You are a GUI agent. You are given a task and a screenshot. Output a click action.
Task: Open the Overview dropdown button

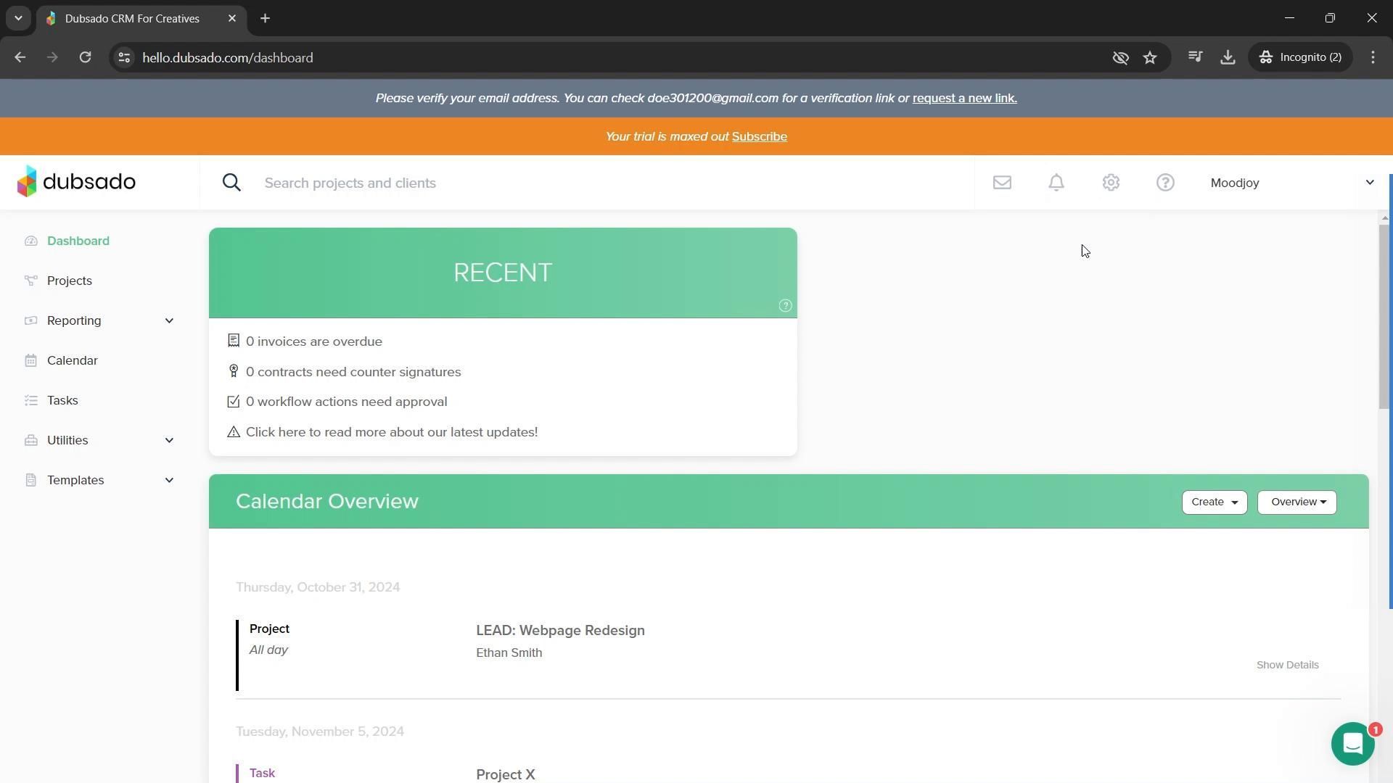1297,502
